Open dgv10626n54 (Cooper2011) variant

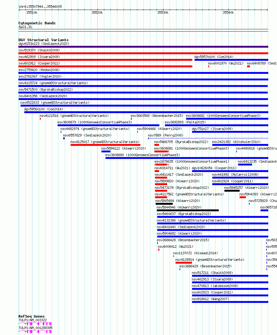(x=214, y=168)
